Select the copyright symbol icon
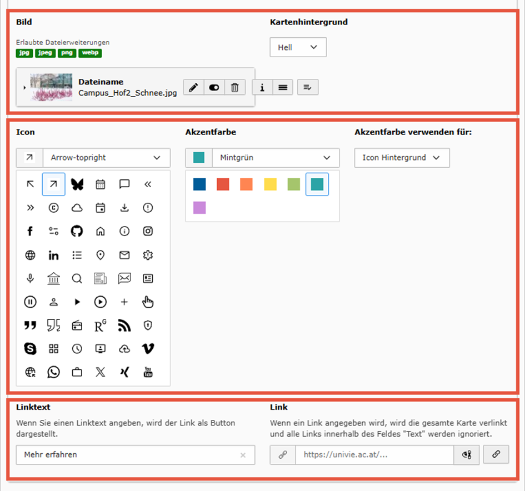The width and height of the screenshot is (525, 491). click(53, 208)
